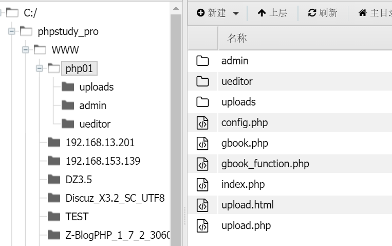Screen dimensions: 392x246
Task: Select 192.168.153.139 in the tree
Action: coord(103,161)
